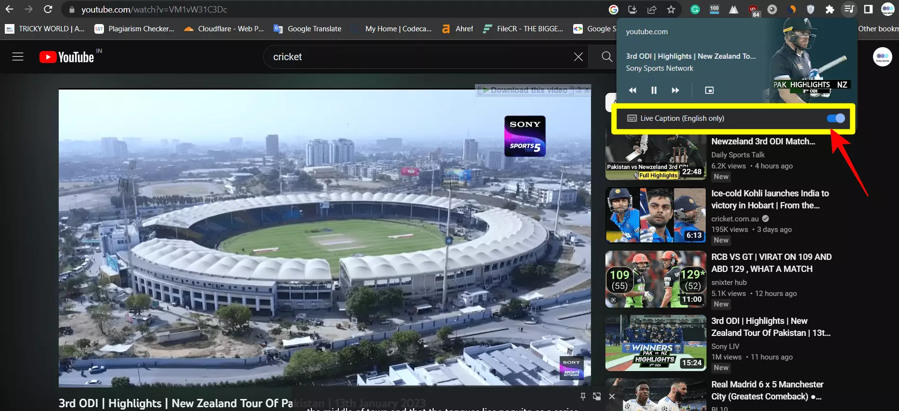The height and width of the screenshot is (411, 899).
Task: Open the Chrome profile avatar
Action: point(888,9)
